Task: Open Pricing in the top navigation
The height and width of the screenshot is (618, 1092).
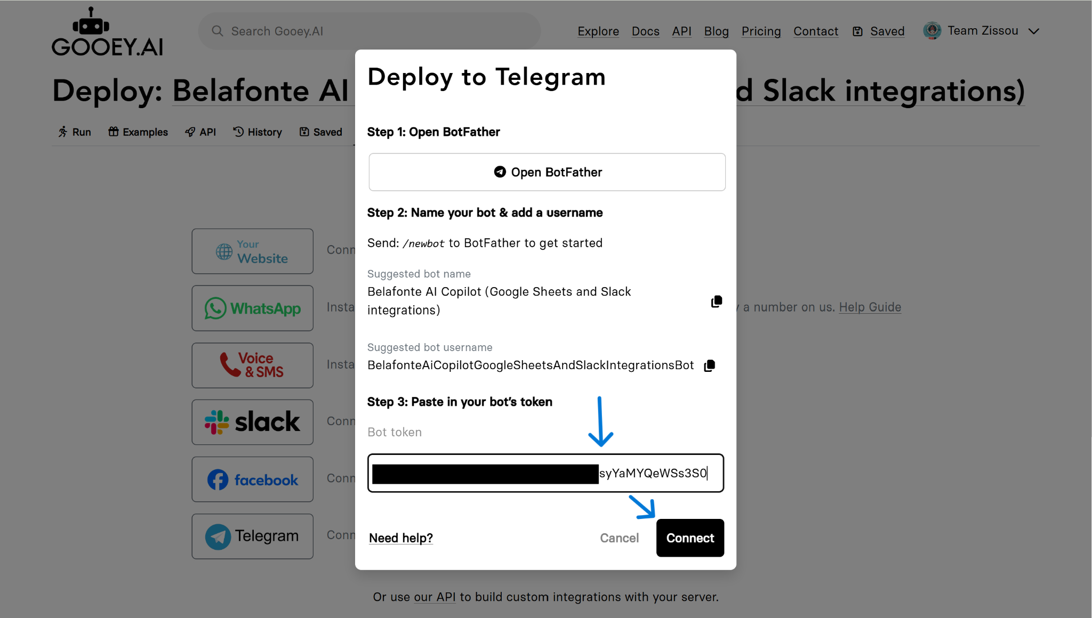Action: (x=761, y=31)
